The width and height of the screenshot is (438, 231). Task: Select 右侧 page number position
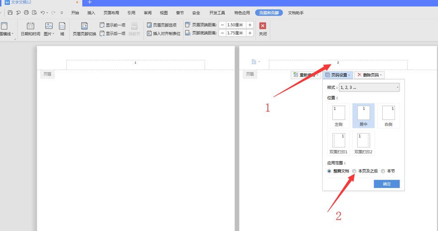[388, 116]
